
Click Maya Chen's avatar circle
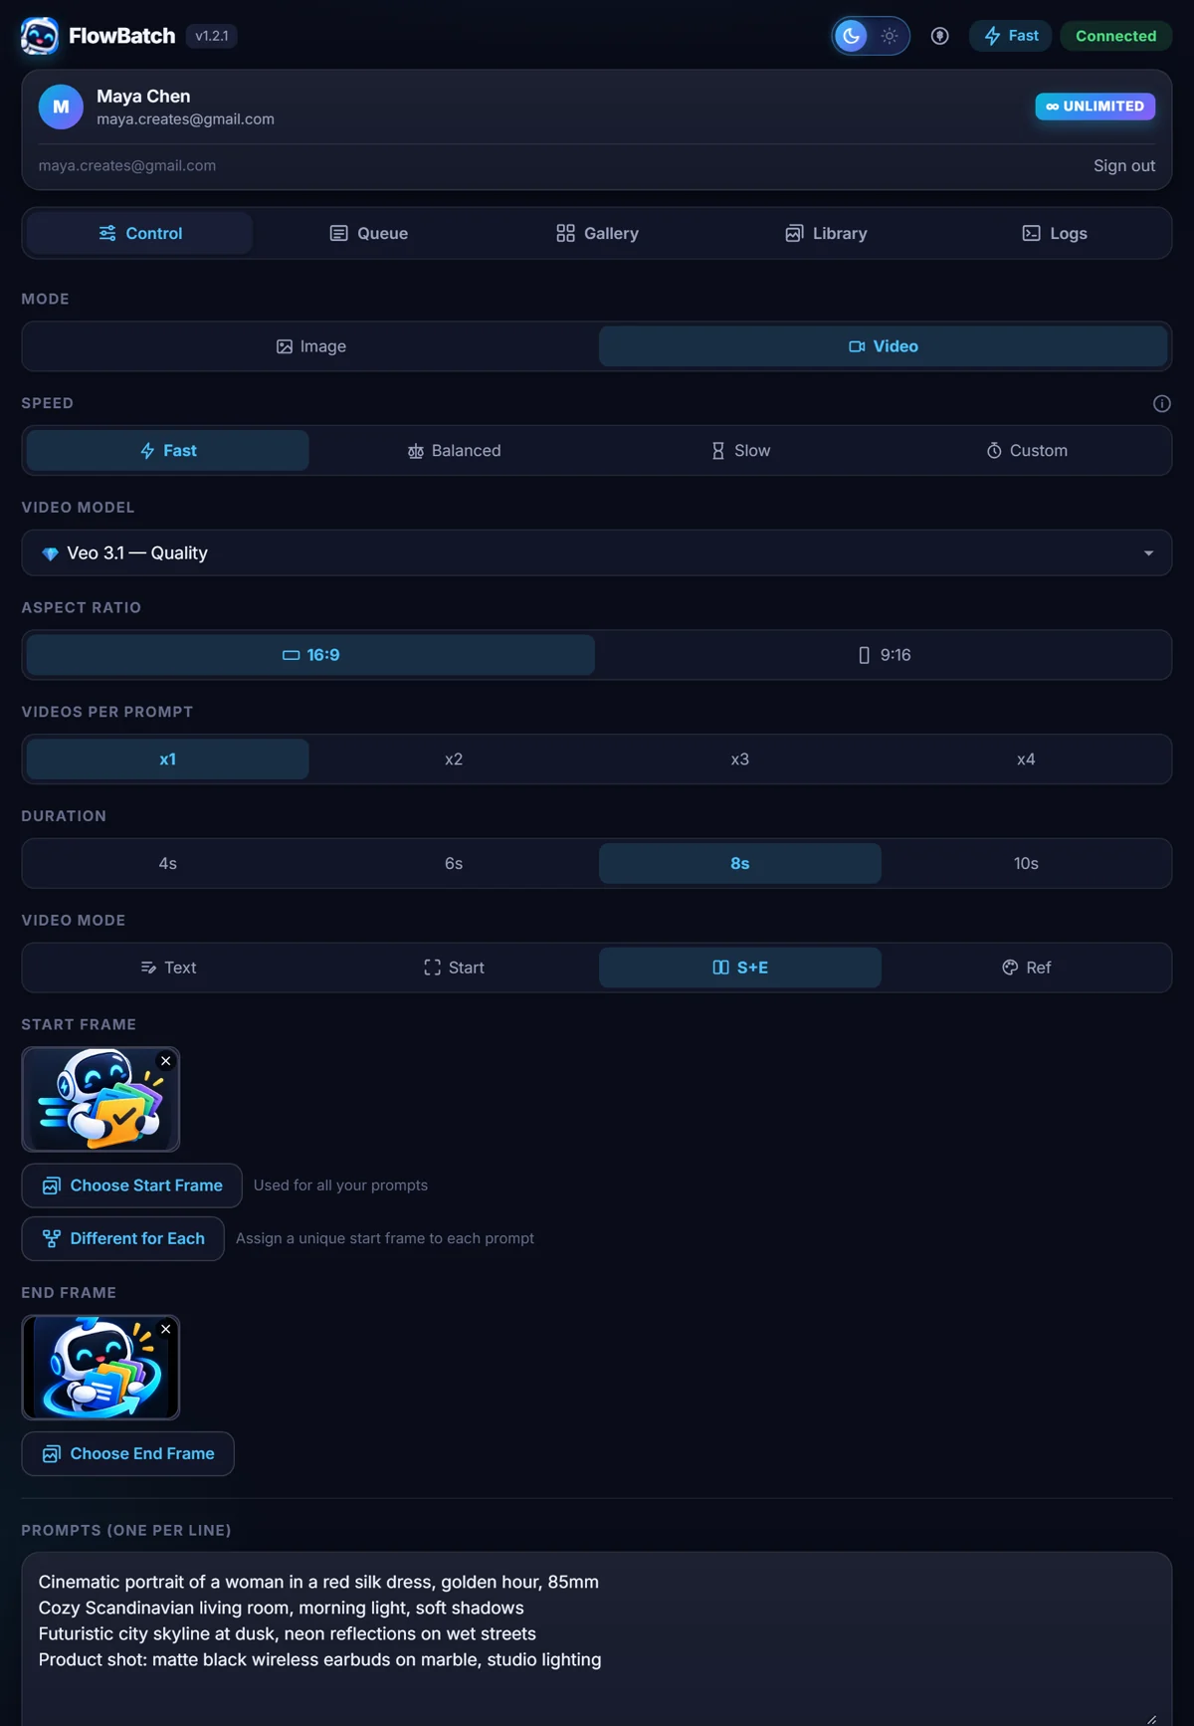coord(61,107)
